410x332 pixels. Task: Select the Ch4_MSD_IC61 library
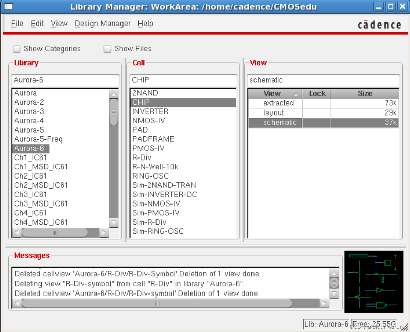tap(41, 222)
